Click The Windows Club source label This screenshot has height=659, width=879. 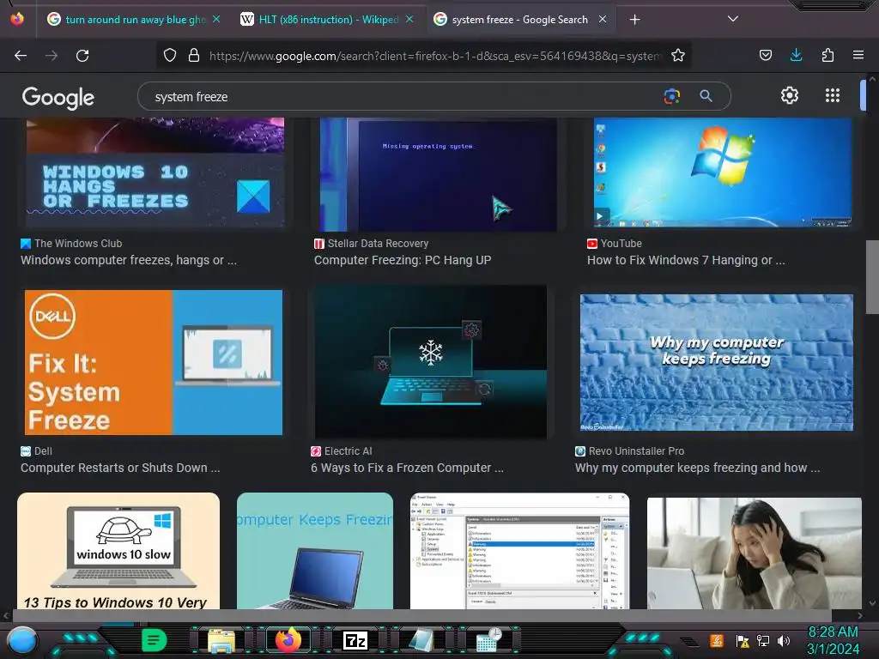[x=71, y=243]
